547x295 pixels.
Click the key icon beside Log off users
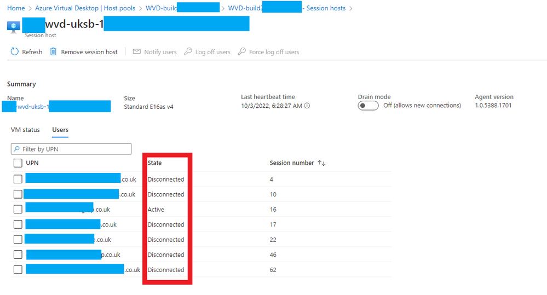pyautogui.click(x=188, y=51)
